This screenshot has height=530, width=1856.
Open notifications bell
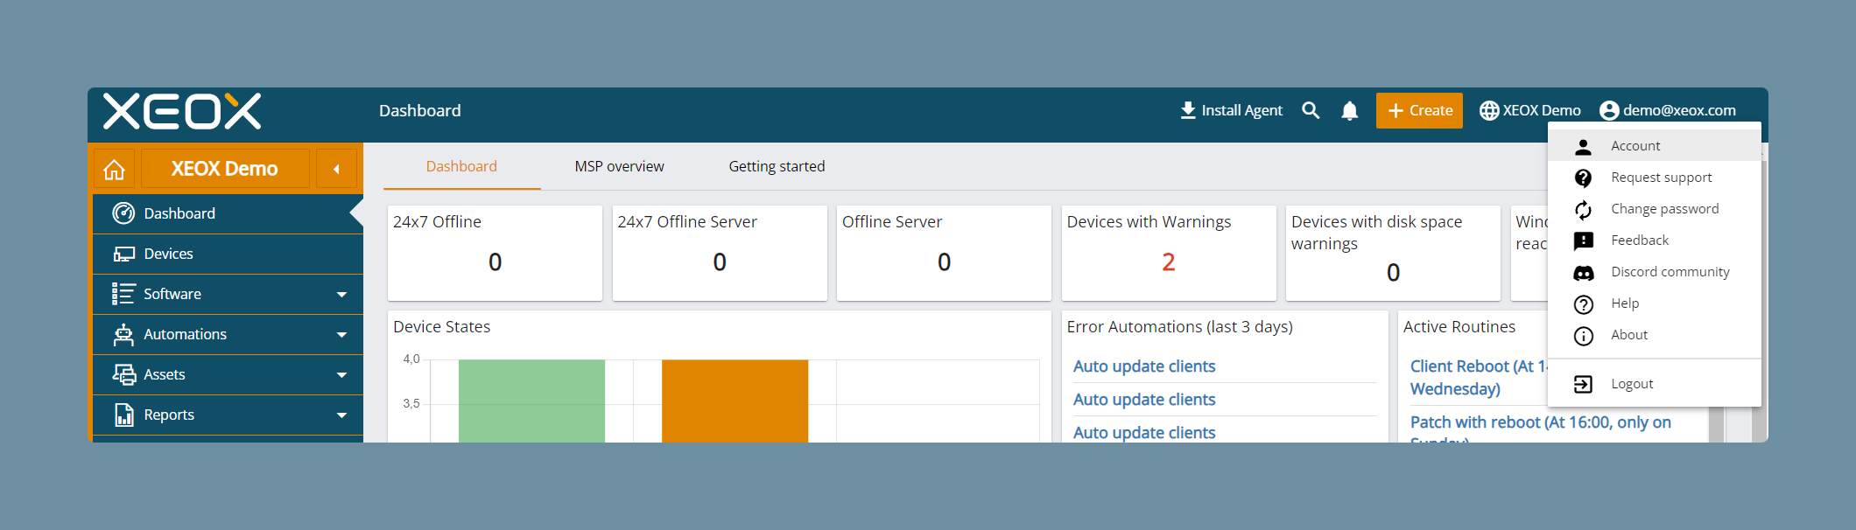click(x=1350, y=110)
